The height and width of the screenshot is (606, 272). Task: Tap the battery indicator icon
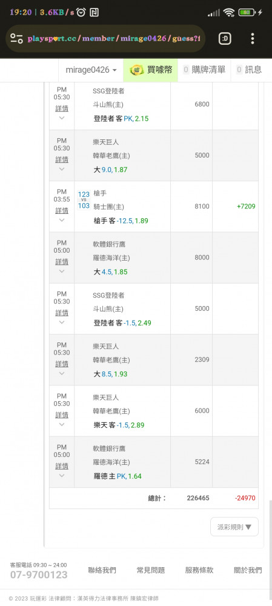pos(247,12)
